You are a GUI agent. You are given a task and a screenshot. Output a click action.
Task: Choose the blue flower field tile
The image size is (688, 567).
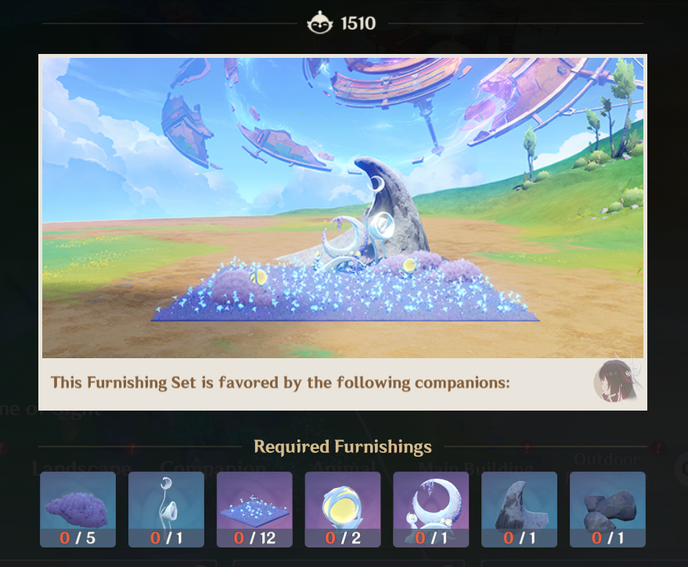[x=254, y=509]
